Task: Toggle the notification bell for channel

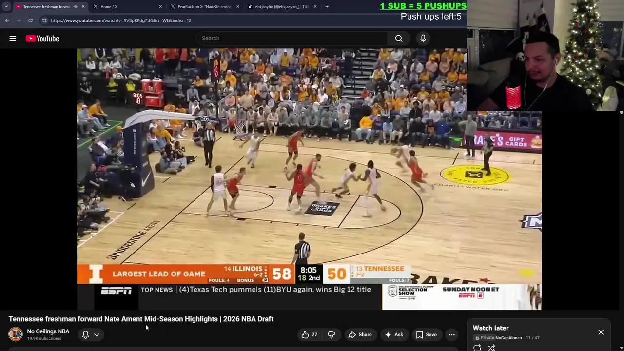Action: point(85,334)
